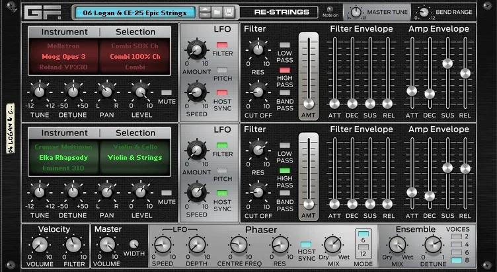
Task: Click the bottom layer Level knob
Action: coord(140,192)
